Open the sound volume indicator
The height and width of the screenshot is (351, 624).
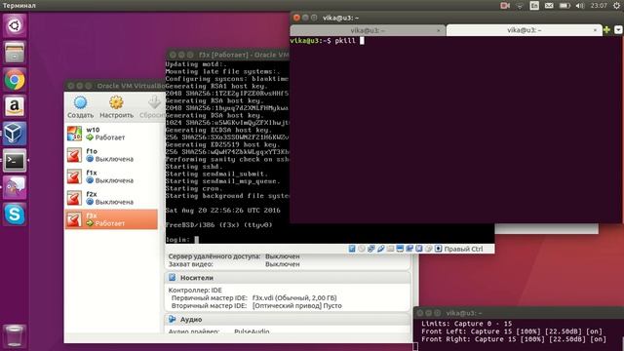[580, 6]
